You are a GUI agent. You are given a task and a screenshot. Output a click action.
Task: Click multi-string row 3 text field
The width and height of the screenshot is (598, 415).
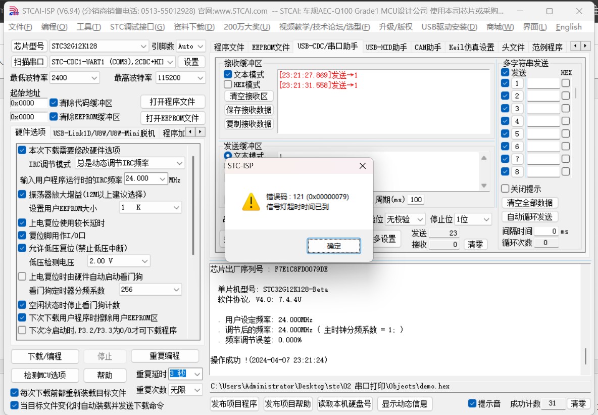pos(543,109)
